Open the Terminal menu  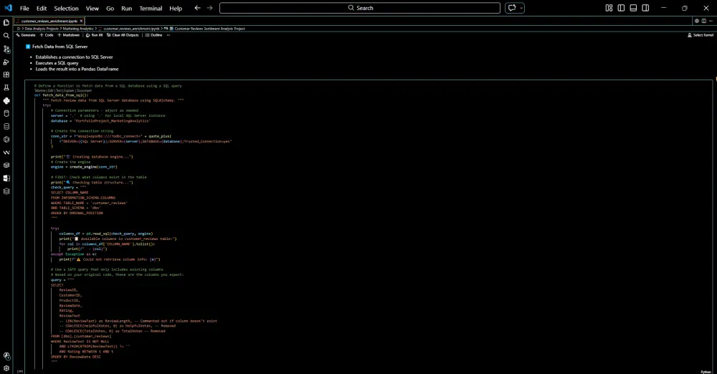pos(151,8)
